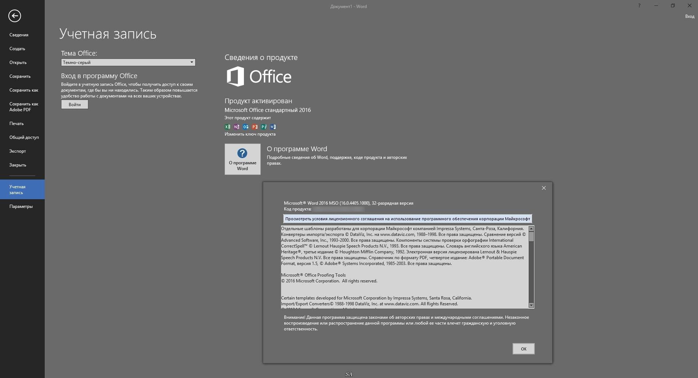Click the Office logo in product info
Viewport: 698px width, 378px height.
pyautogui.click(x=259, y=76)
